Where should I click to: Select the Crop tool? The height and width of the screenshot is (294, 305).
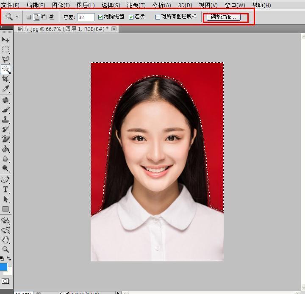[6, 79]
